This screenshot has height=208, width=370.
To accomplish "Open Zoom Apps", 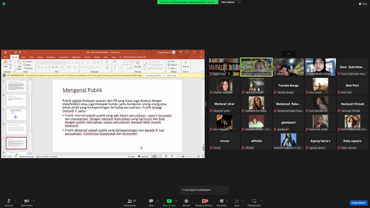I will 237,202.
